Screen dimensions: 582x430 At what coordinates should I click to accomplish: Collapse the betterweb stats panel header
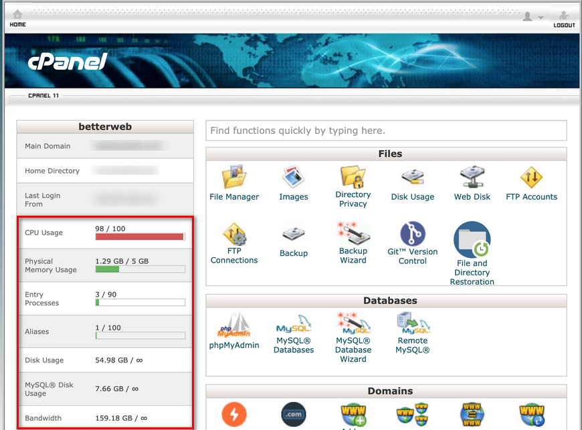pos(105,127)
